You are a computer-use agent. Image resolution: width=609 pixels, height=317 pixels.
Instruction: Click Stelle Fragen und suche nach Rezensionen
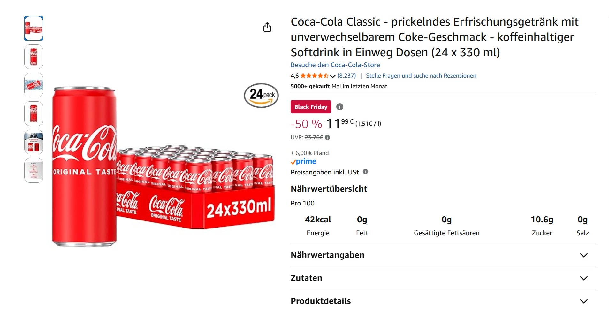(421, 76)
